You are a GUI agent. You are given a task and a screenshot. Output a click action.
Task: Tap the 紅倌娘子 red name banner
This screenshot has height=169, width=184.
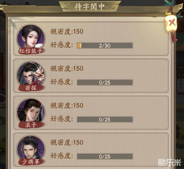[31, 51]
